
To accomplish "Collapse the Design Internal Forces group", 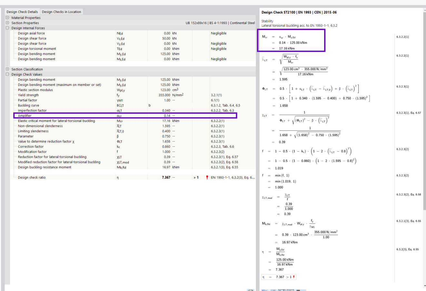I will click(7, 28).
